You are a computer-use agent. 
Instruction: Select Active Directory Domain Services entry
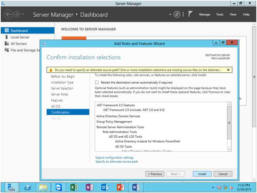[118, 116]
